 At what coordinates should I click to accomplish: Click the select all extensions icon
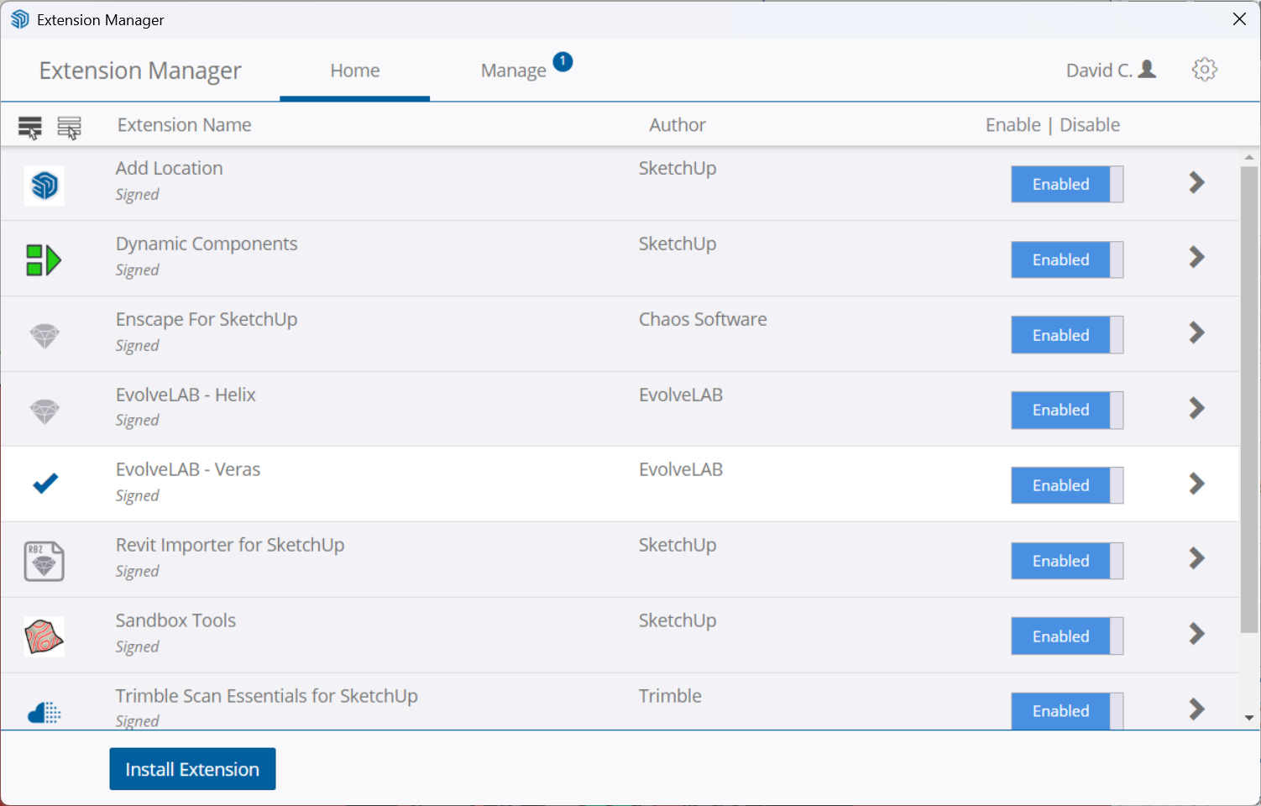pos(30,127)
